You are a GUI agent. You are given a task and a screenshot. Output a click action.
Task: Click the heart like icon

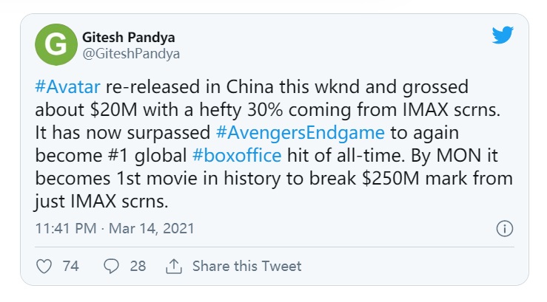(x=44, y=266)
